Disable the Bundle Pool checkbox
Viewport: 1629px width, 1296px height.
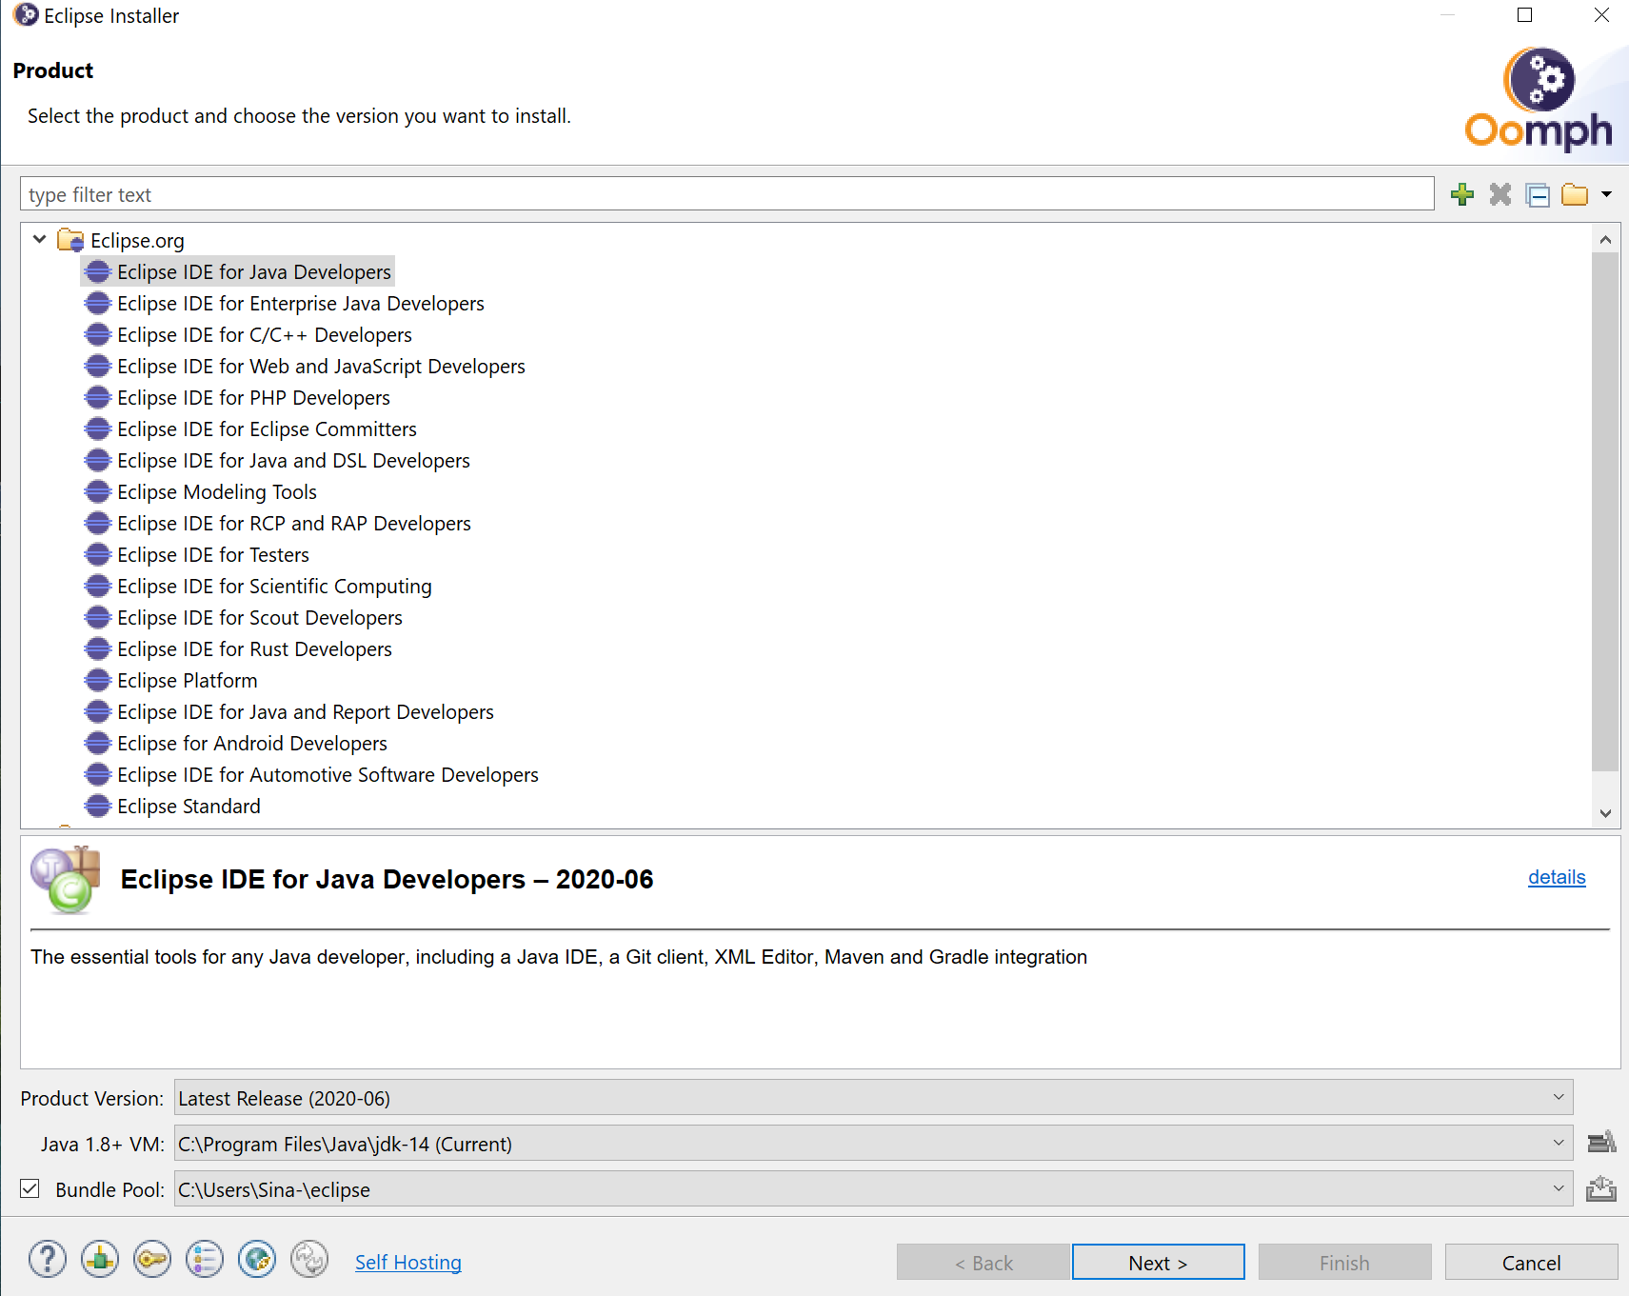30,1188
